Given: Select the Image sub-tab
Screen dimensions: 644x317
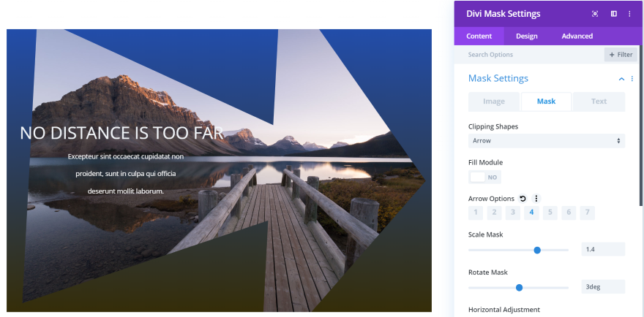Looking at the screenshot, I should [x=494, y=102].
